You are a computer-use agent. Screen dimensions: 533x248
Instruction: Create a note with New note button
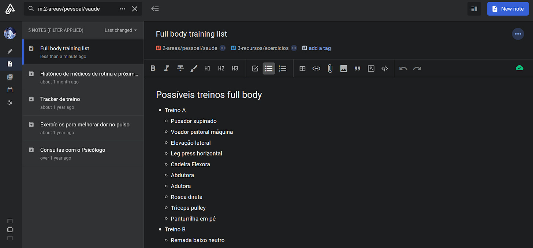508,9
